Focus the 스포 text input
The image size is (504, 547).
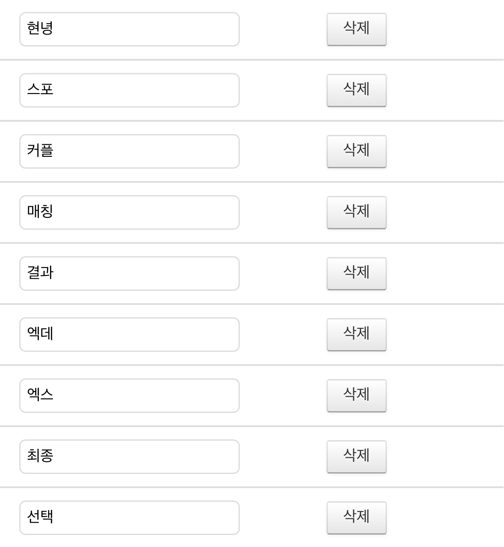pyautogui.click(x=129, y=90)
